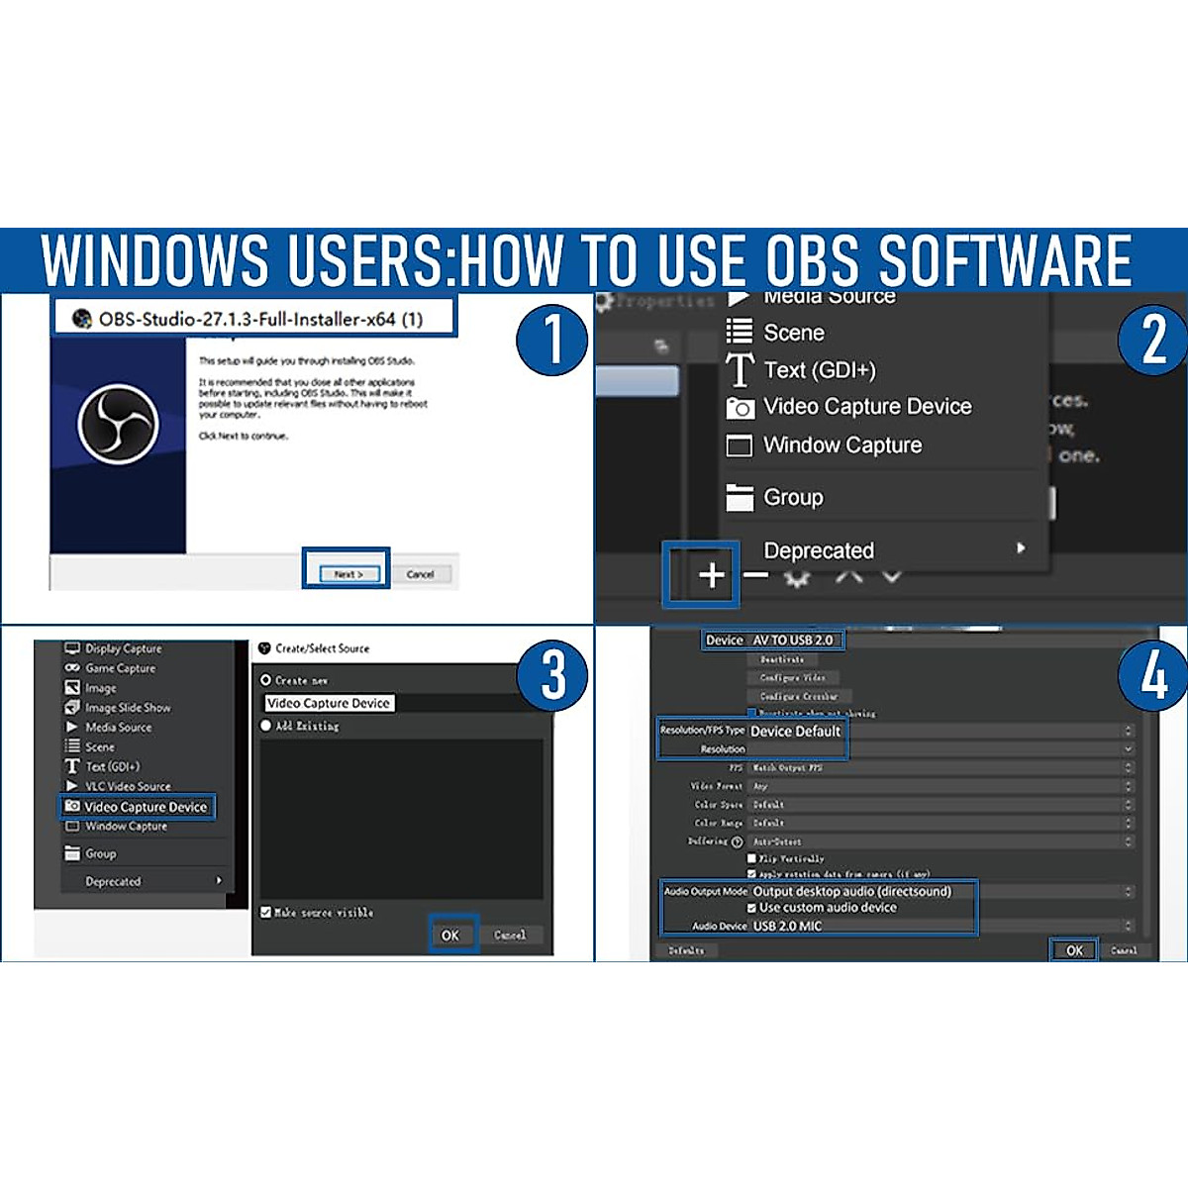
Task: Click the minus icon to remove source
Action: coord(755,575)
